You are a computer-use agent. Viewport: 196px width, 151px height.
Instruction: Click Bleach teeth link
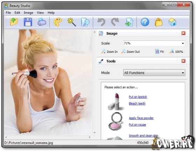(x=137, y=103)
